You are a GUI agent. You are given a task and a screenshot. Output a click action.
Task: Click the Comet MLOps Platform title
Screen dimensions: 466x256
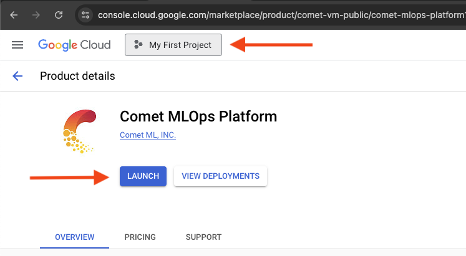pyautogui.click(x=198, y=116)
